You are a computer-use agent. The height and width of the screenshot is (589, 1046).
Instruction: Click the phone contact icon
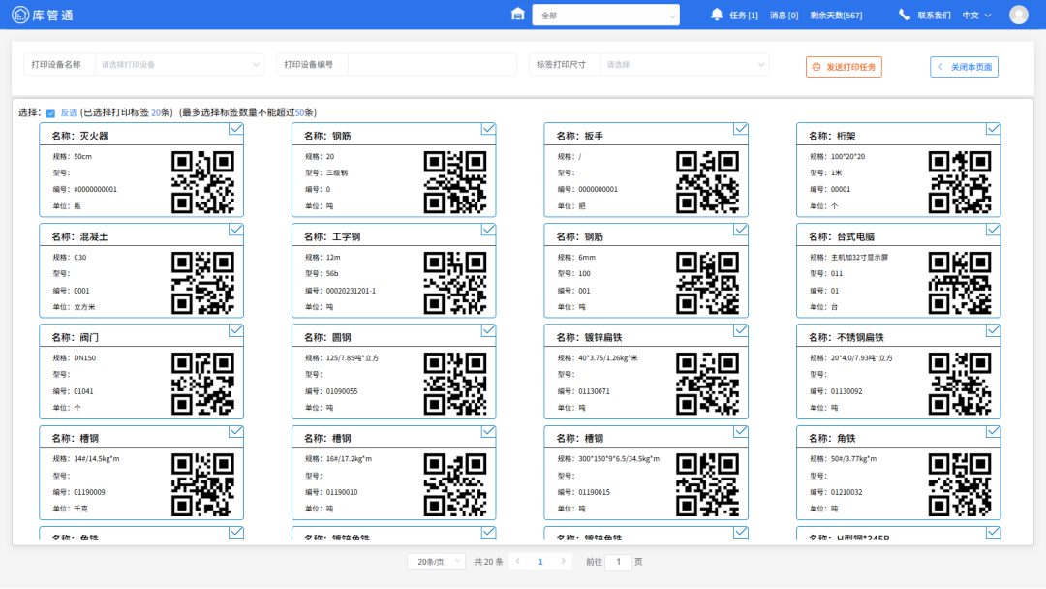(904, 14)
